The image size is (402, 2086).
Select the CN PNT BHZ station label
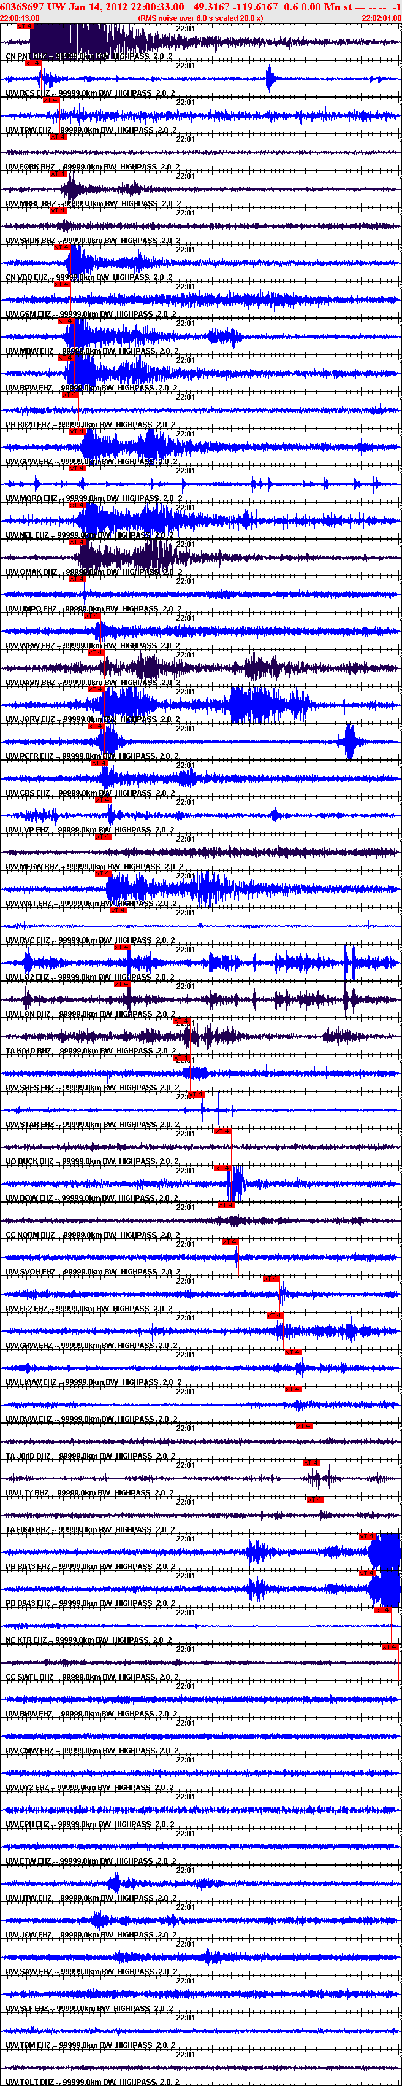pyautogui.click(x=27, y=56)
